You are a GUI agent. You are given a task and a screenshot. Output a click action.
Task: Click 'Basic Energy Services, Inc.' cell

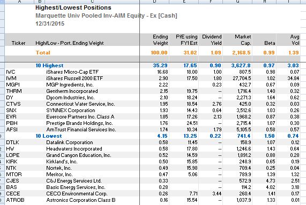pyautogui.click(x=76, y=187)
